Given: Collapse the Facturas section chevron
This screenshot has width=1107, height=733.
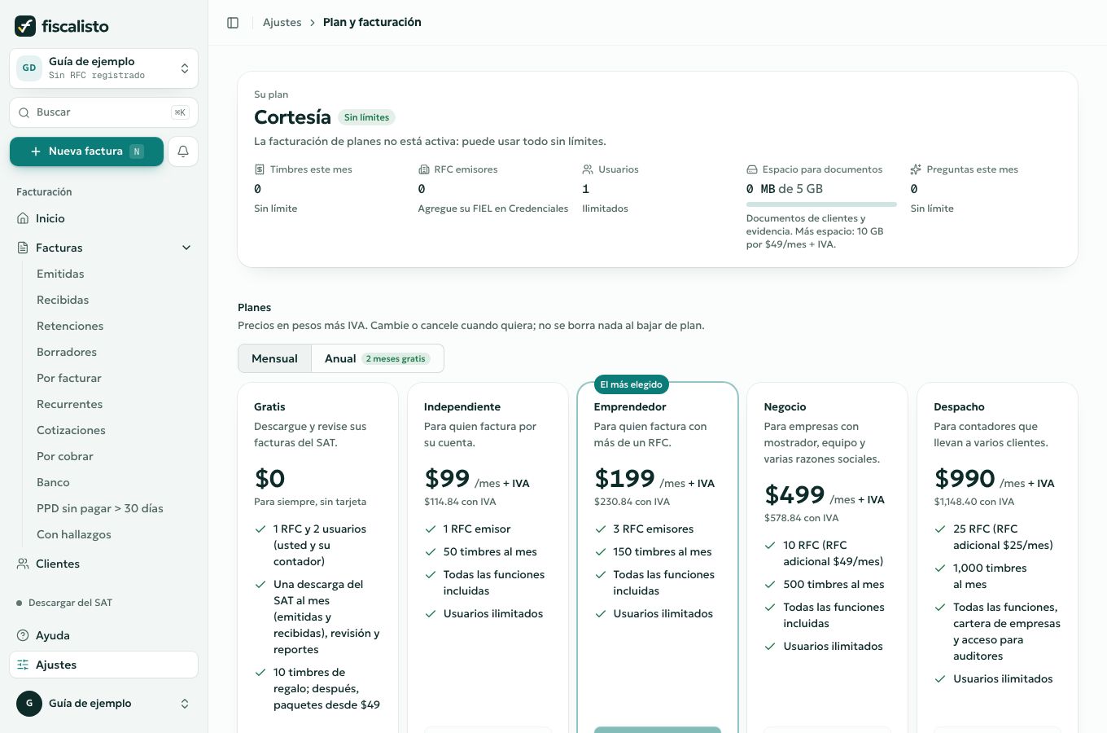Looking at the screenshot, I should [x=186, y=248].
